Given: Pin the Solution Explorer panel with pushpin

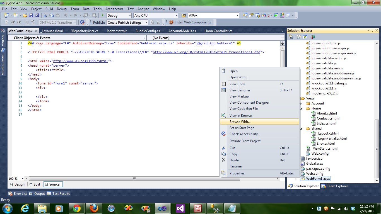Looking at the screenshot, I should click(372, 31).
